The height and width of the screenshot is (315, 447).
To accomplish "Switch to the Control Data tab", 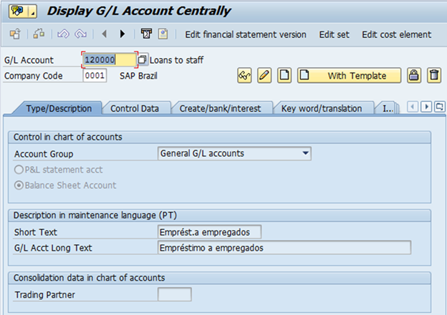I will point(135,109).
